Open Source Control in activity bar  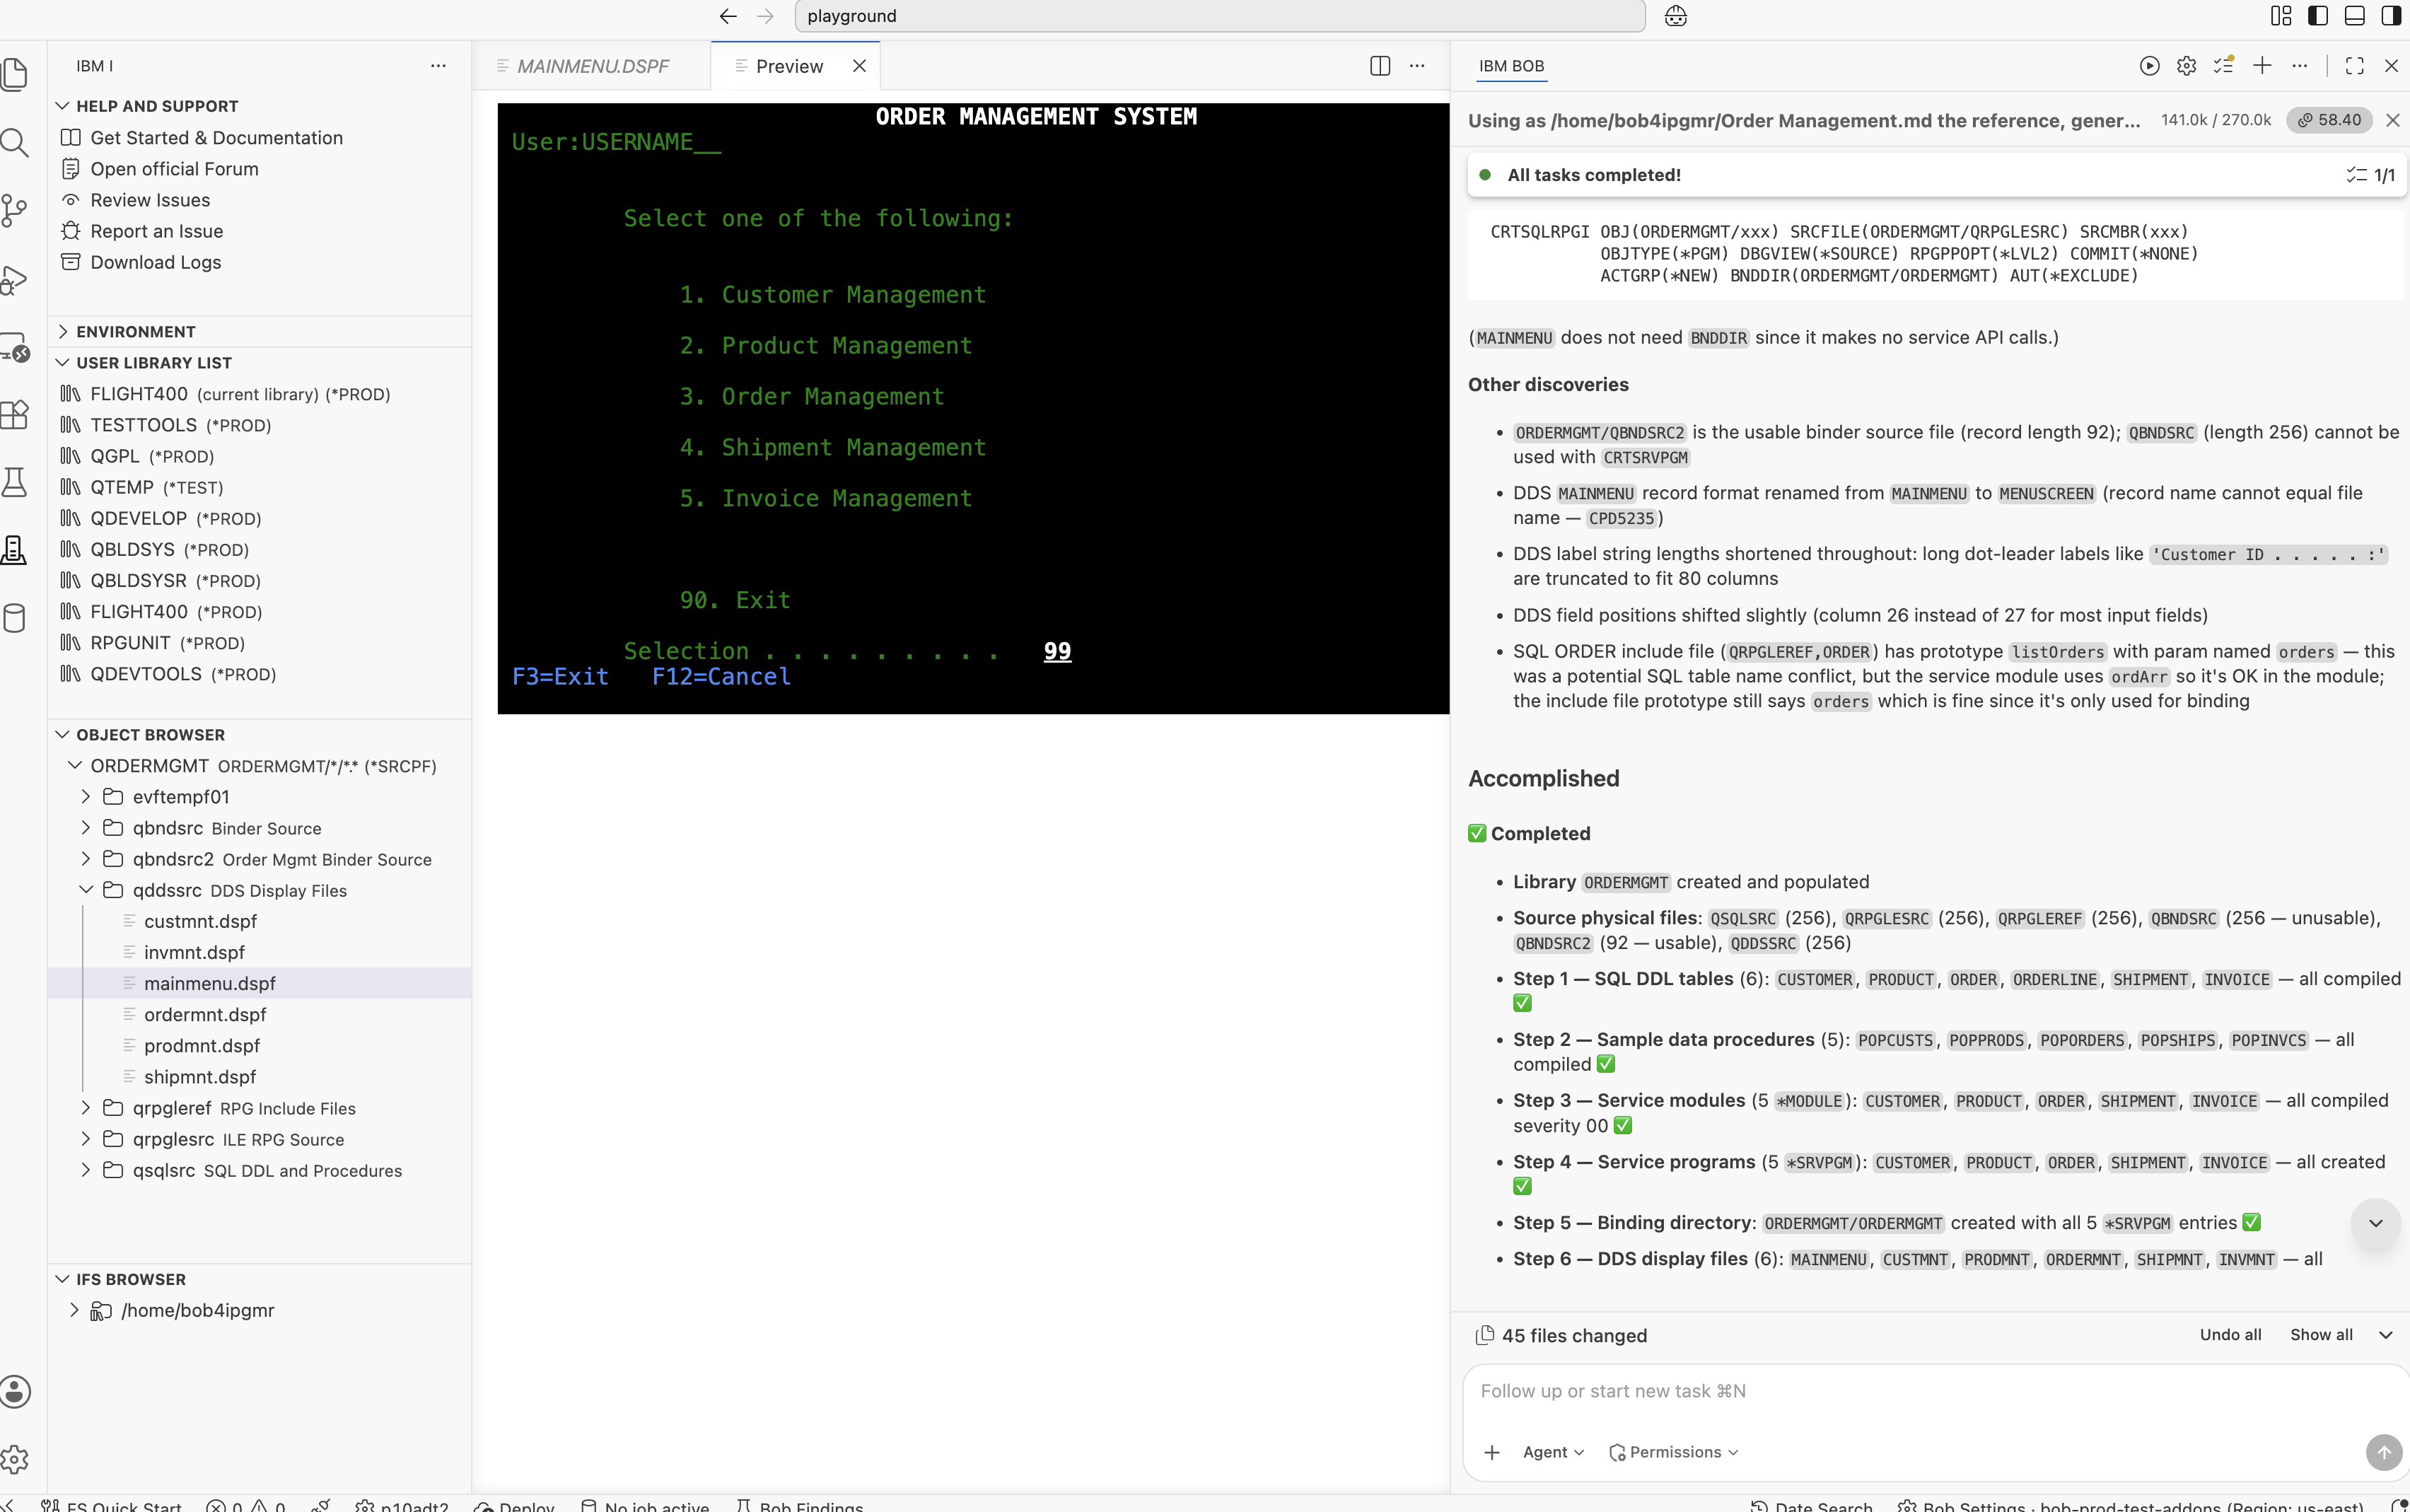[x=14, y=210]
